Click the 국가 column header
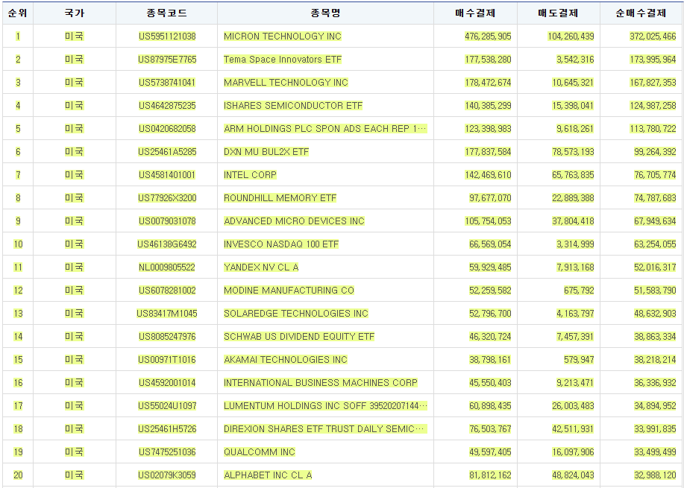Image resolution: width=684 pixels, height=488 pixels. 74,13
